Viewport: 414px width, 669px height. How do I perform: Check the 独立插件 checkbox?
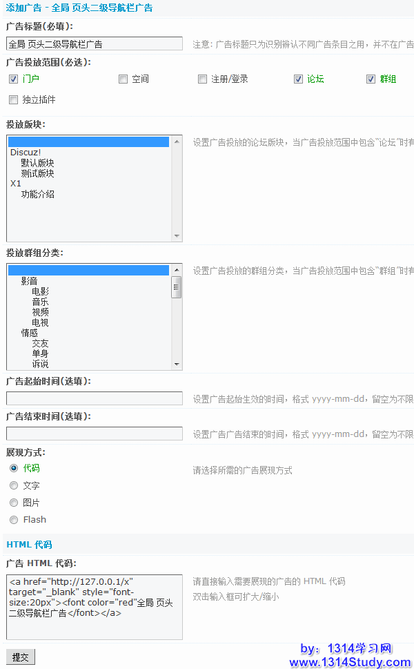(13, 99)
